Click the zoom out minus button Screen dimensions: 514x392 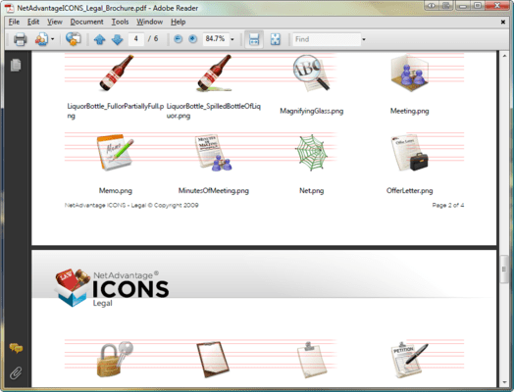point(178,39)
